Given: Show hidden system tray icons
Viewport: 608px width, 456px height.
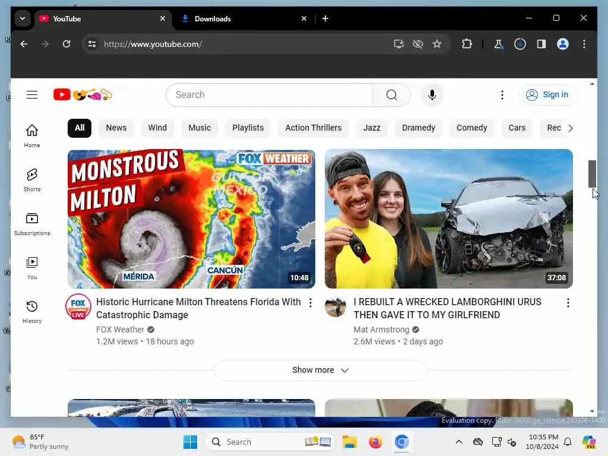Looking at the screenshot, I should 459,442.
